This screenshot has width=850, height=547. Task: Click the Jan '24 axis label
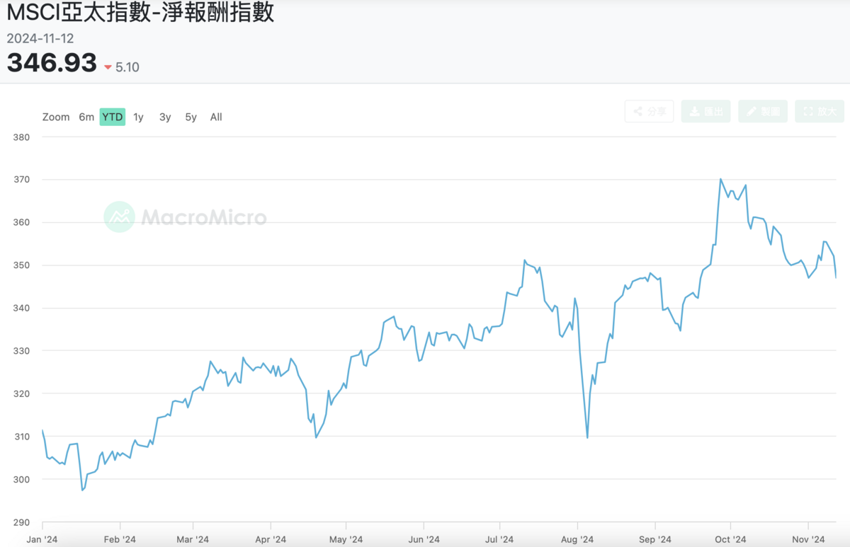point(42,539)
